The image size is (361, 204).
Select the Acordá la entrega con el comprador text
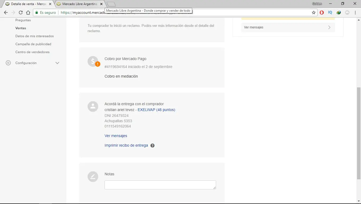[x=134, y=104]
